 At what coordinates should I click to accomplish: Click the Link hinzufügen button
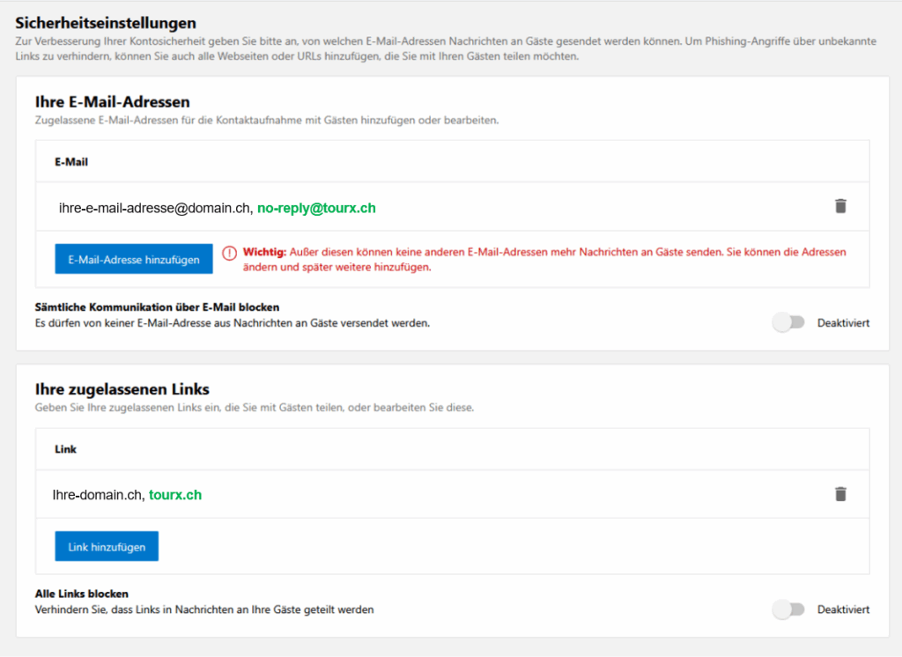point(107,546)
